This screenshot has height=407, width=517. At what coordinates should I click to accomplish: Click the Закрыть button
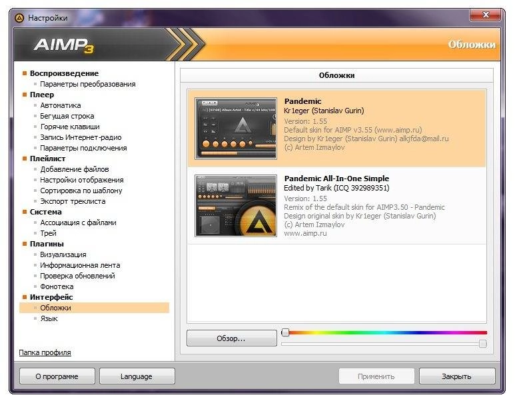[457, 376]
